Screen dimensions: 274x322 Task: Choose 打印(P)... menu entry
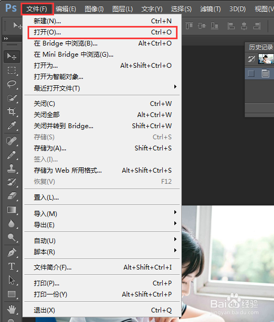coord(103,283)
